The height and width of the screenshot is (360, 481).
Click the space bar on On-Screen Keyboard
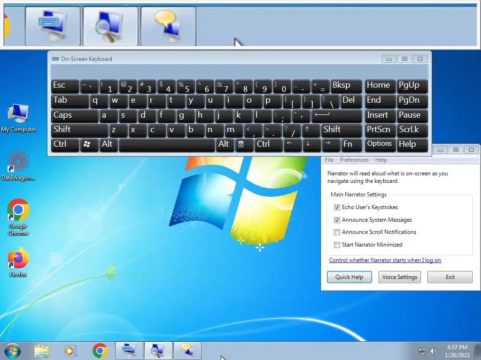[167, 145]
